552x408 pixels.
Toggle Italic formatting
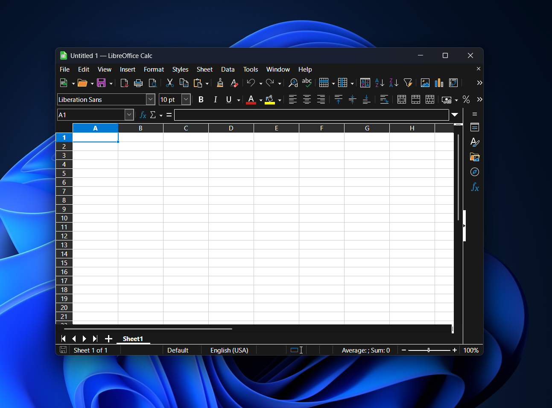215,99
